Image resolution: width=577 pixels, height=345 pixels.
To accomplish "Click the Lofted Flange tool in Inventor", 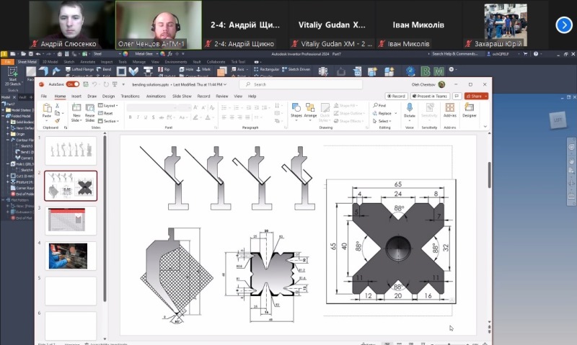I will 79,69.
